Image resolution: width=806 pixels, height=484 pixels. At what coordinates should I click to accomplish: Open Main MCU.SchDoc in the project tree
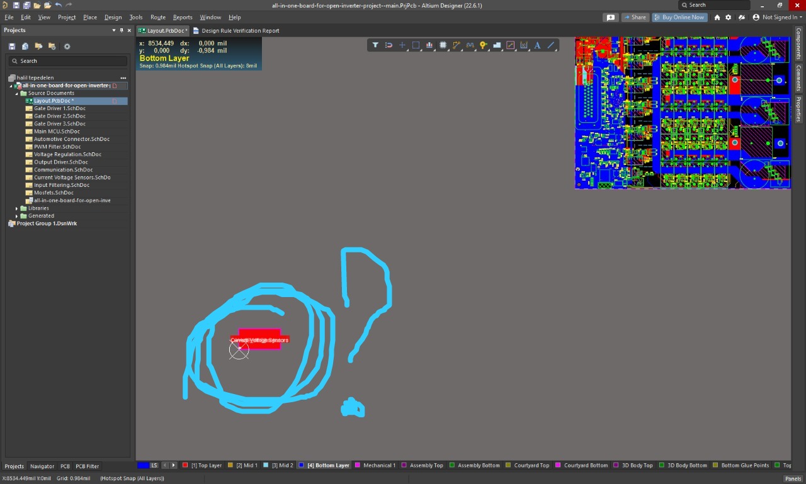pos(57,132)
